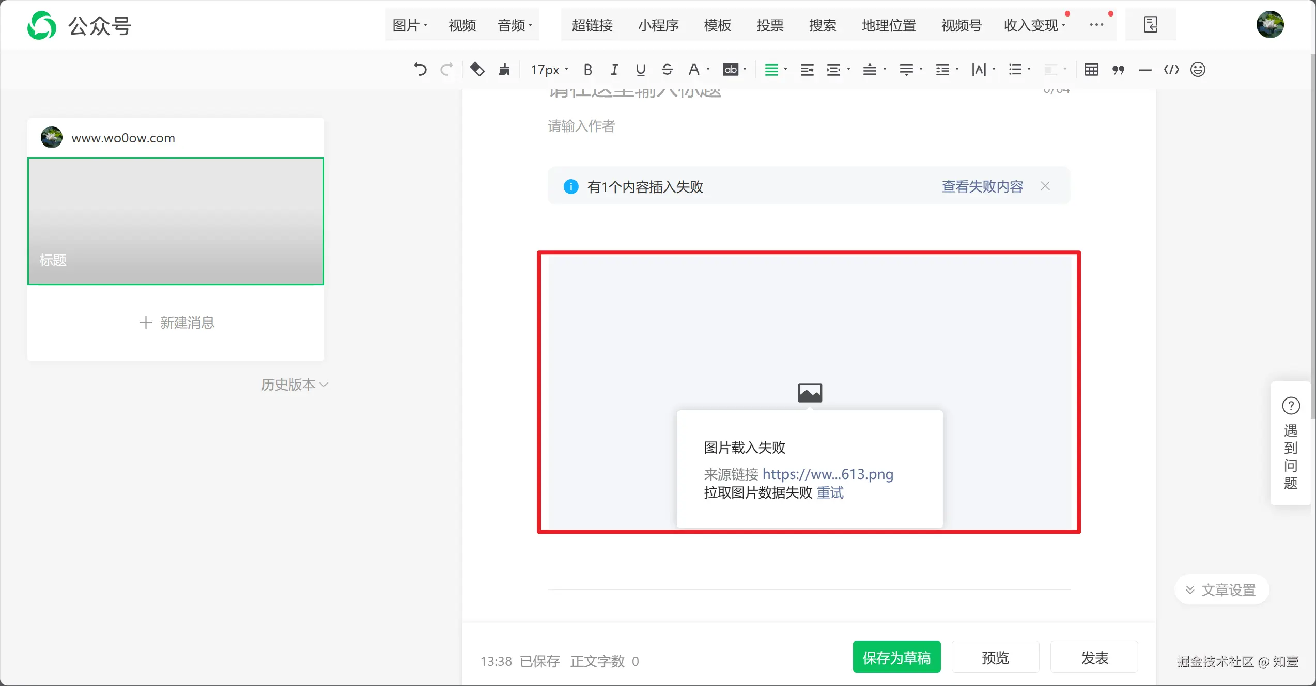Insert a table using table icon
The width and height of the screenshot is (1316, 686).
point(1091,69)
